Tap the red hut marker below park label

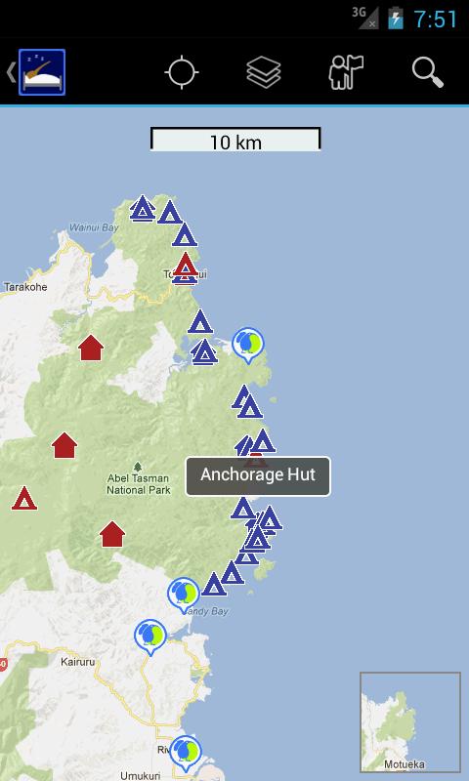pyautogui.click(x=112, y=534)
